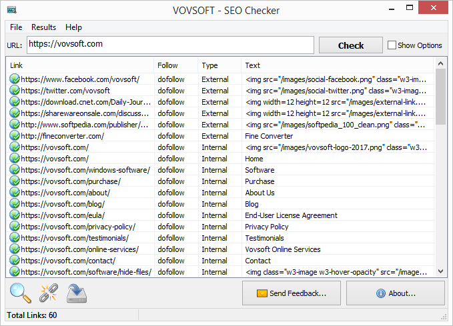Click the status icon beside the download.cnet.com link

(15, 101)
